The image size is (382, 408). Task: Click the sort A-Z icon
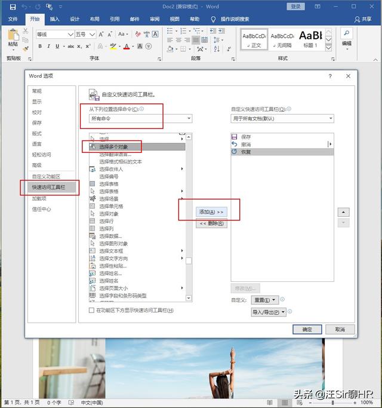pyautogui.click(x=217, y=48)
